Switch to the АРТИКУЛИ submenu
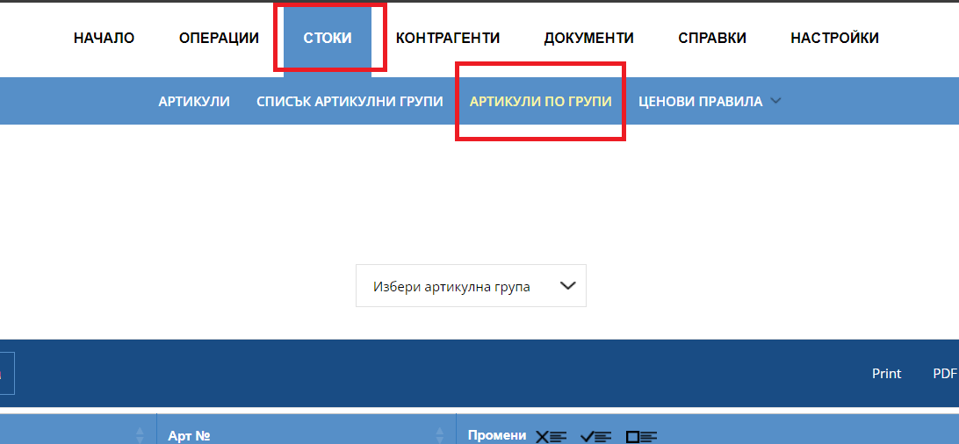The width and height of the screenshot is (959, 444). coord(194,102)
